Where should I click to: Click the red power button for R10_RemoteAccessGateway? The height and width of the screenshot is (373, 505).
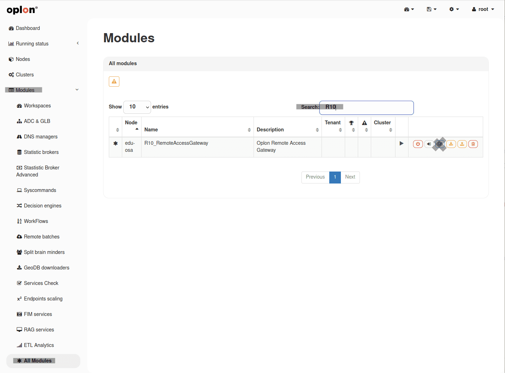click(x=418, y=144)
